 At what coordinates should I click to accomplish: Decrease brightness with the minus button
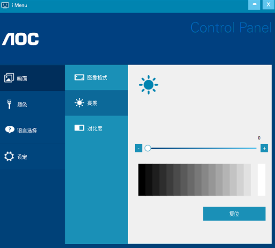pos(138,148)
